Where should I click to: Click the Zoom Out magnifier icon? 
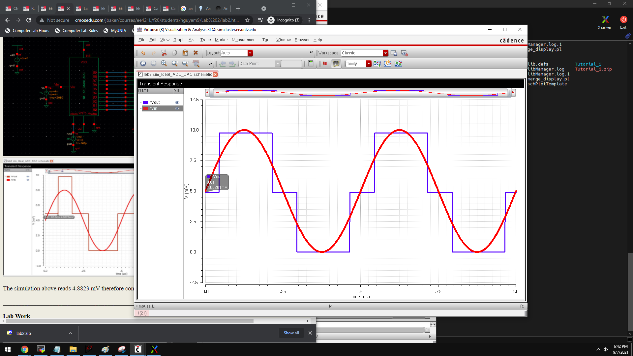[x=185, y=64]
